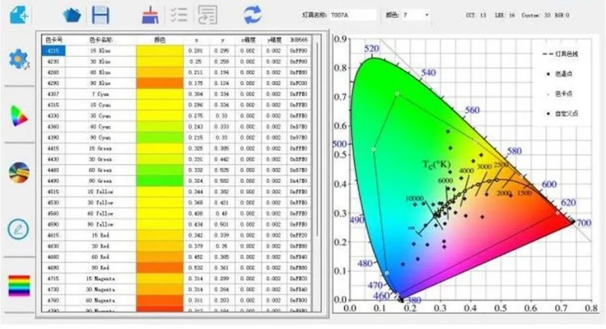Click the blue refresh arrows icon
Viewport: 606px width, 329px height.
[253, 14]
